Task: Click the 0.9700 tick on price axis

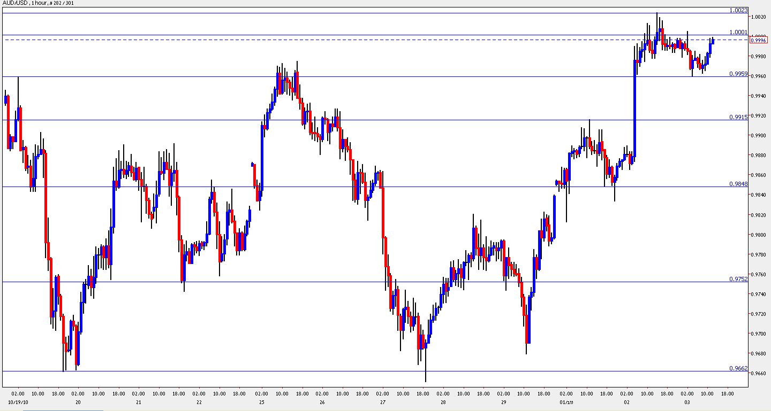Action: pyautogui.click(x=759, y=334)
